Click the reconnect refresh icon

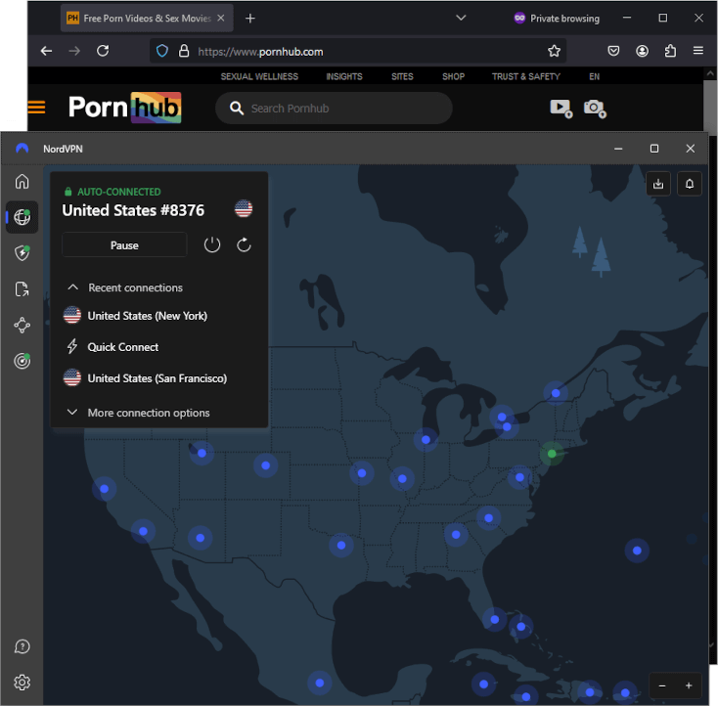(244, 244)
